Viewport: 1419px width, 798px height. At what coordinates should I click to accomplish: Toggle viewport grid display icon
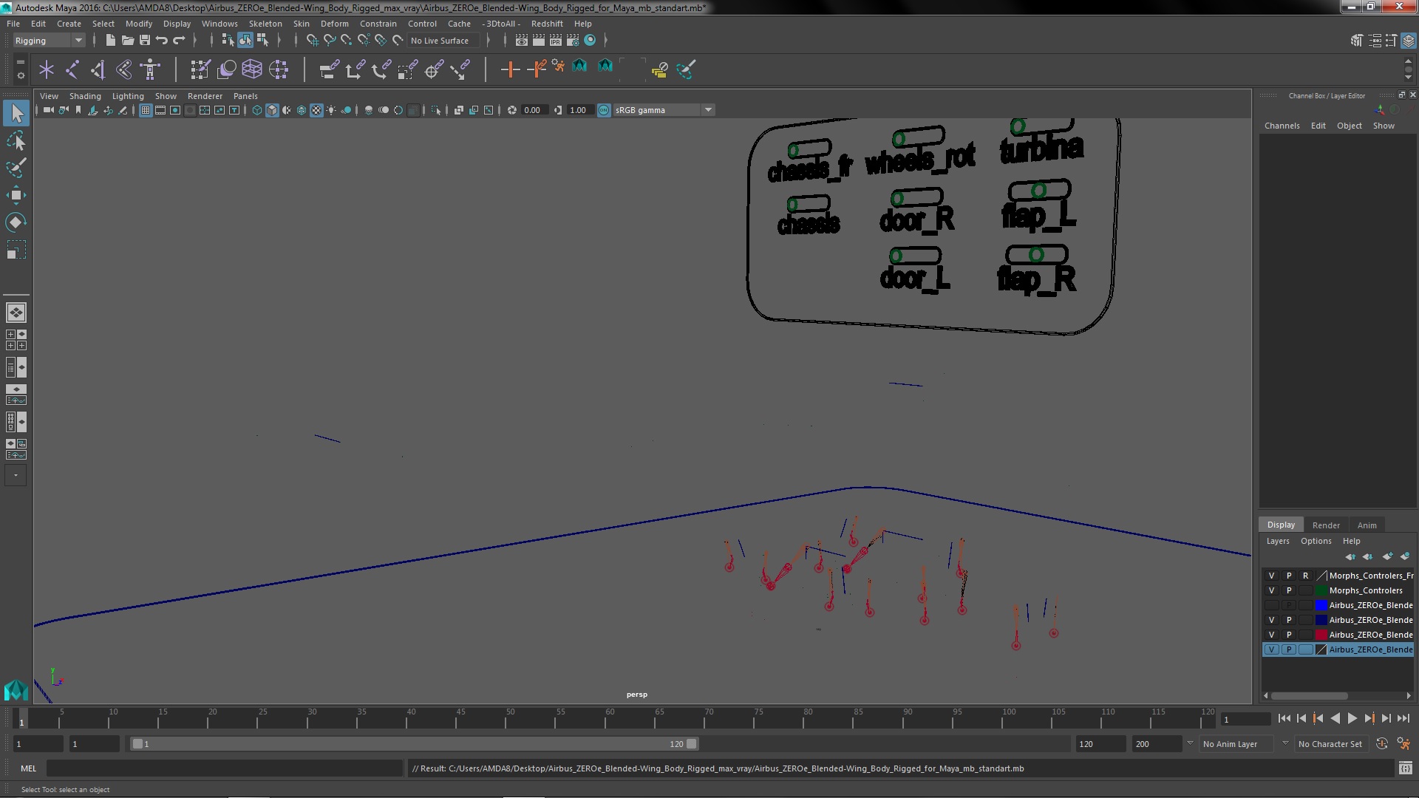coord(146,110)
